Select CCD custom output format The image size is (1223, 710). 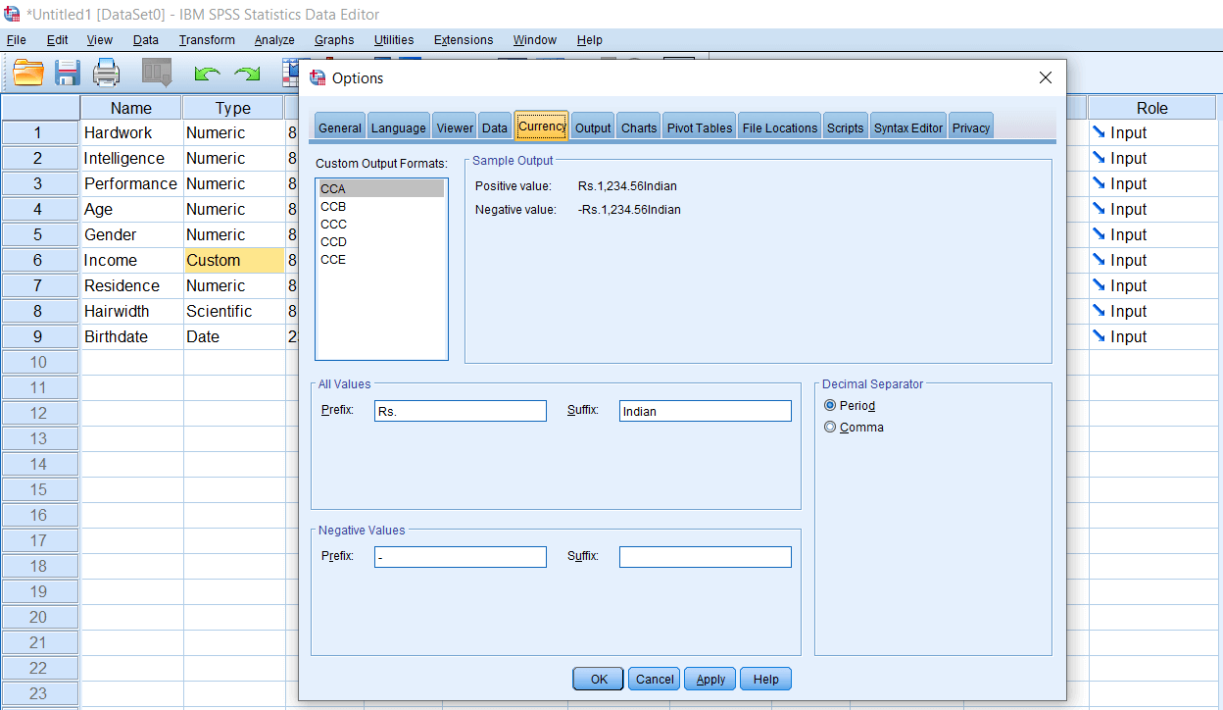[x=381, y=241]
